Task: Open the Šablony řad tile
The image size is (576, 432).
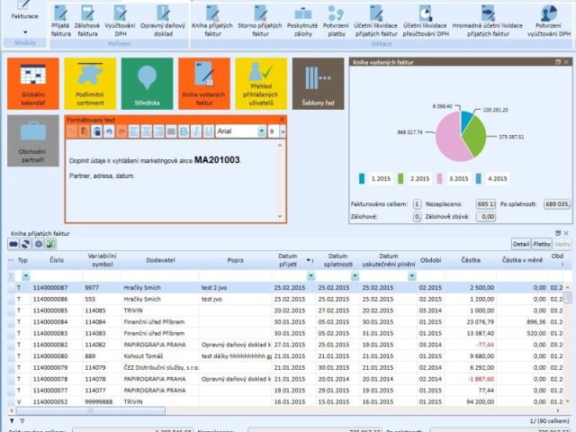Action: tap(318, 84)
